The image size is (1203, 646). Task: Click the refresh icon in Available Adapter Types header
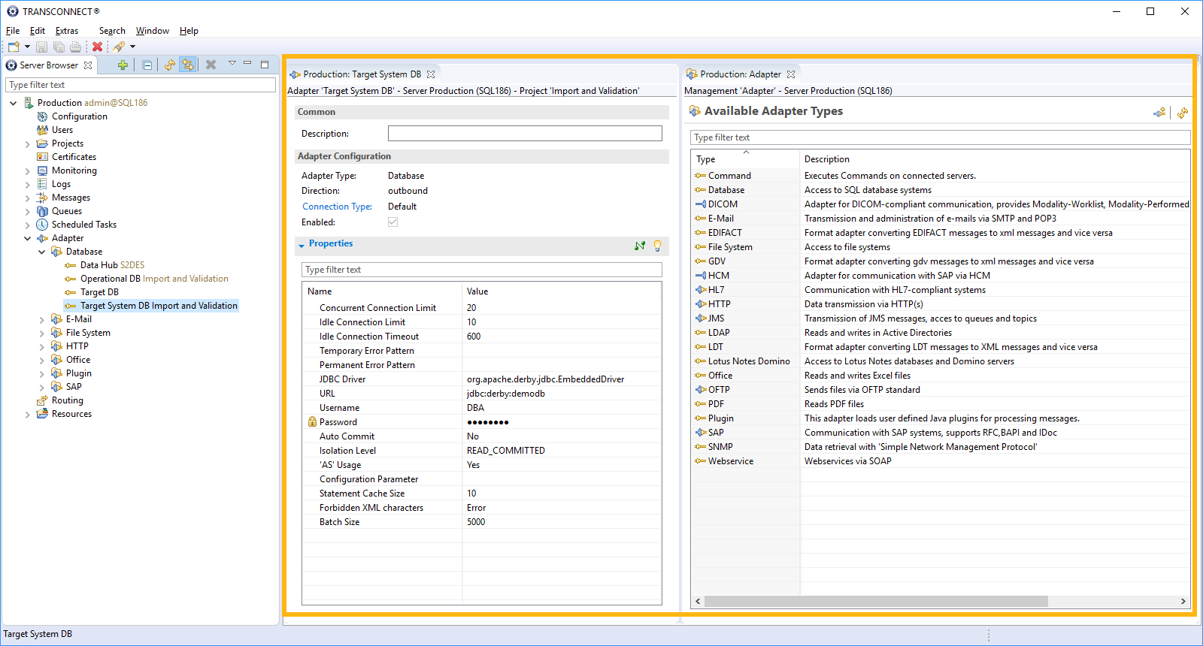1183,113
